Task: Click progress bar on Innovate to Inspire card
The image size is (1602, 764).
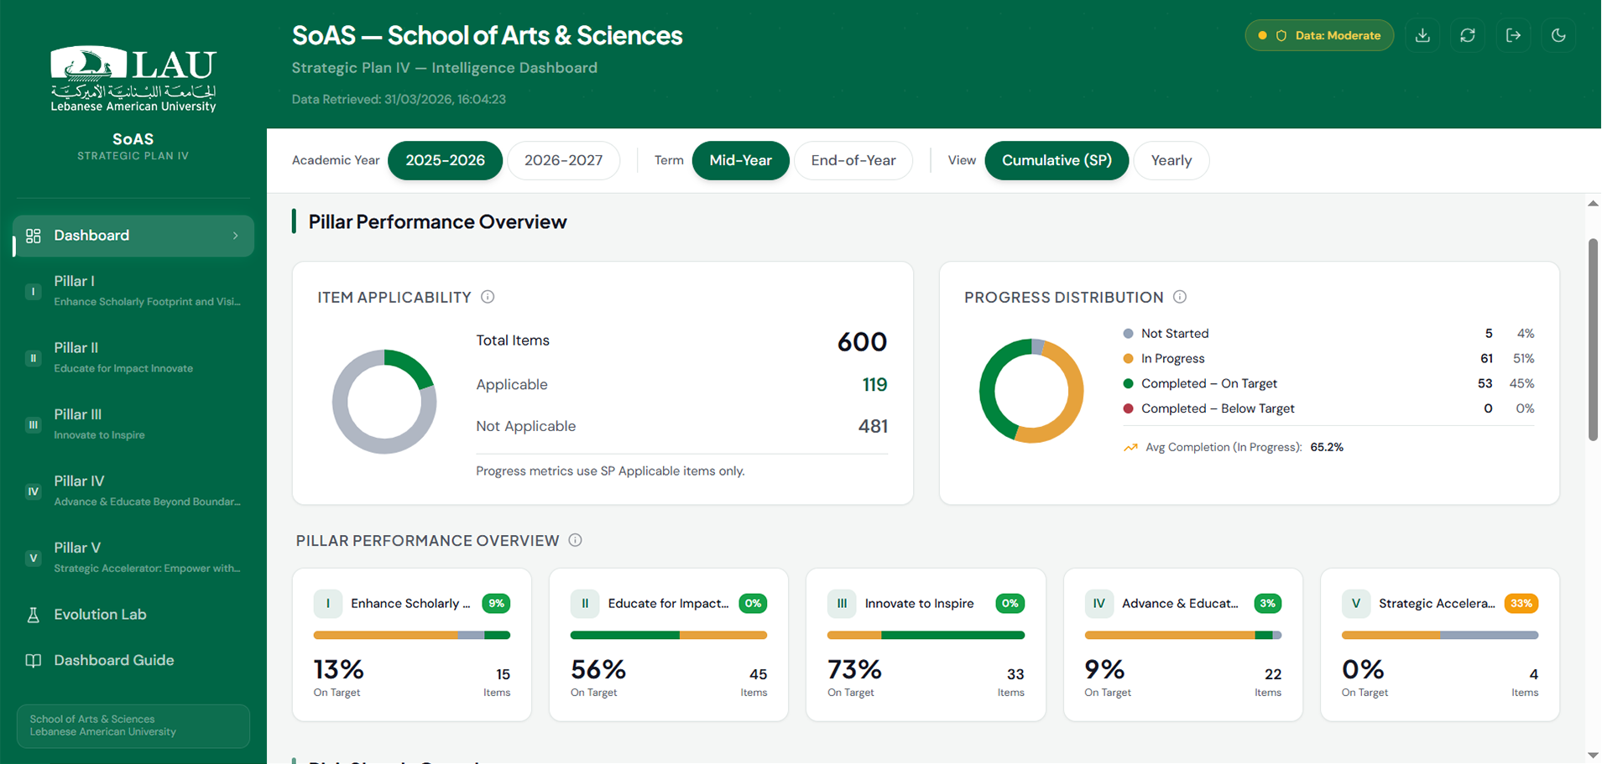Action: pos(926,635)
